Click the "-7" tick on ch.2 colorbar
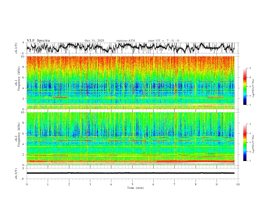Image resolution: width=268 pixels, height=207 pixels. (249, 161)
